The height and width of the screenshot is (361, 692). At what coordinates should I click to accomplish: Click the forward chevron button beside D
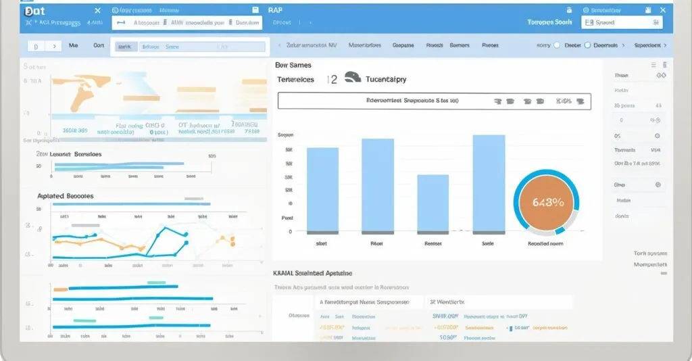54,47
